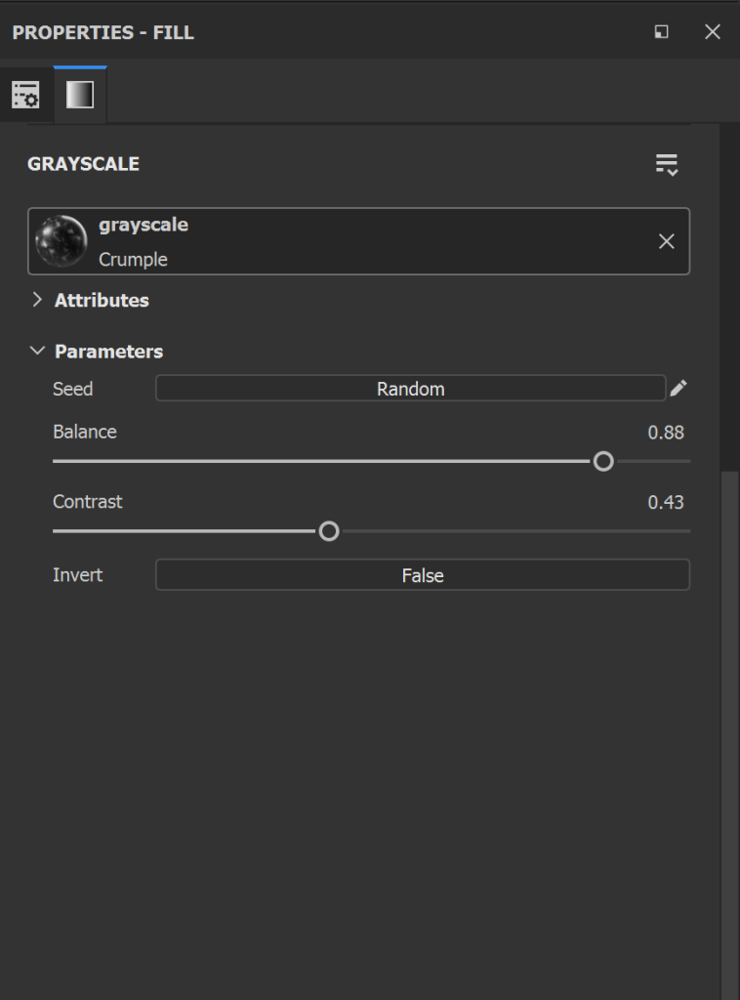
Task: Open the Grayscale presets menu icon
Action: point(667,164)
